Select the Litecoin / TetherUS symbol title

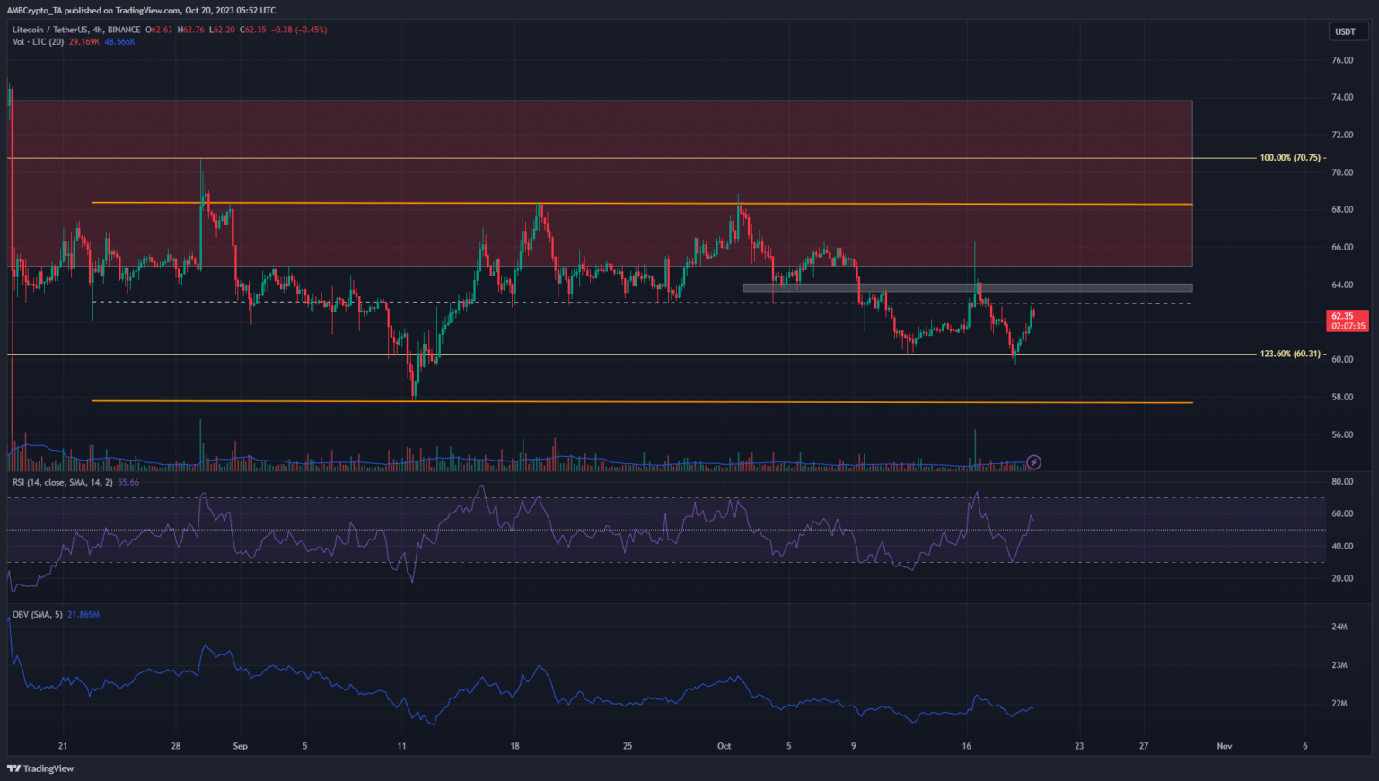57,30
